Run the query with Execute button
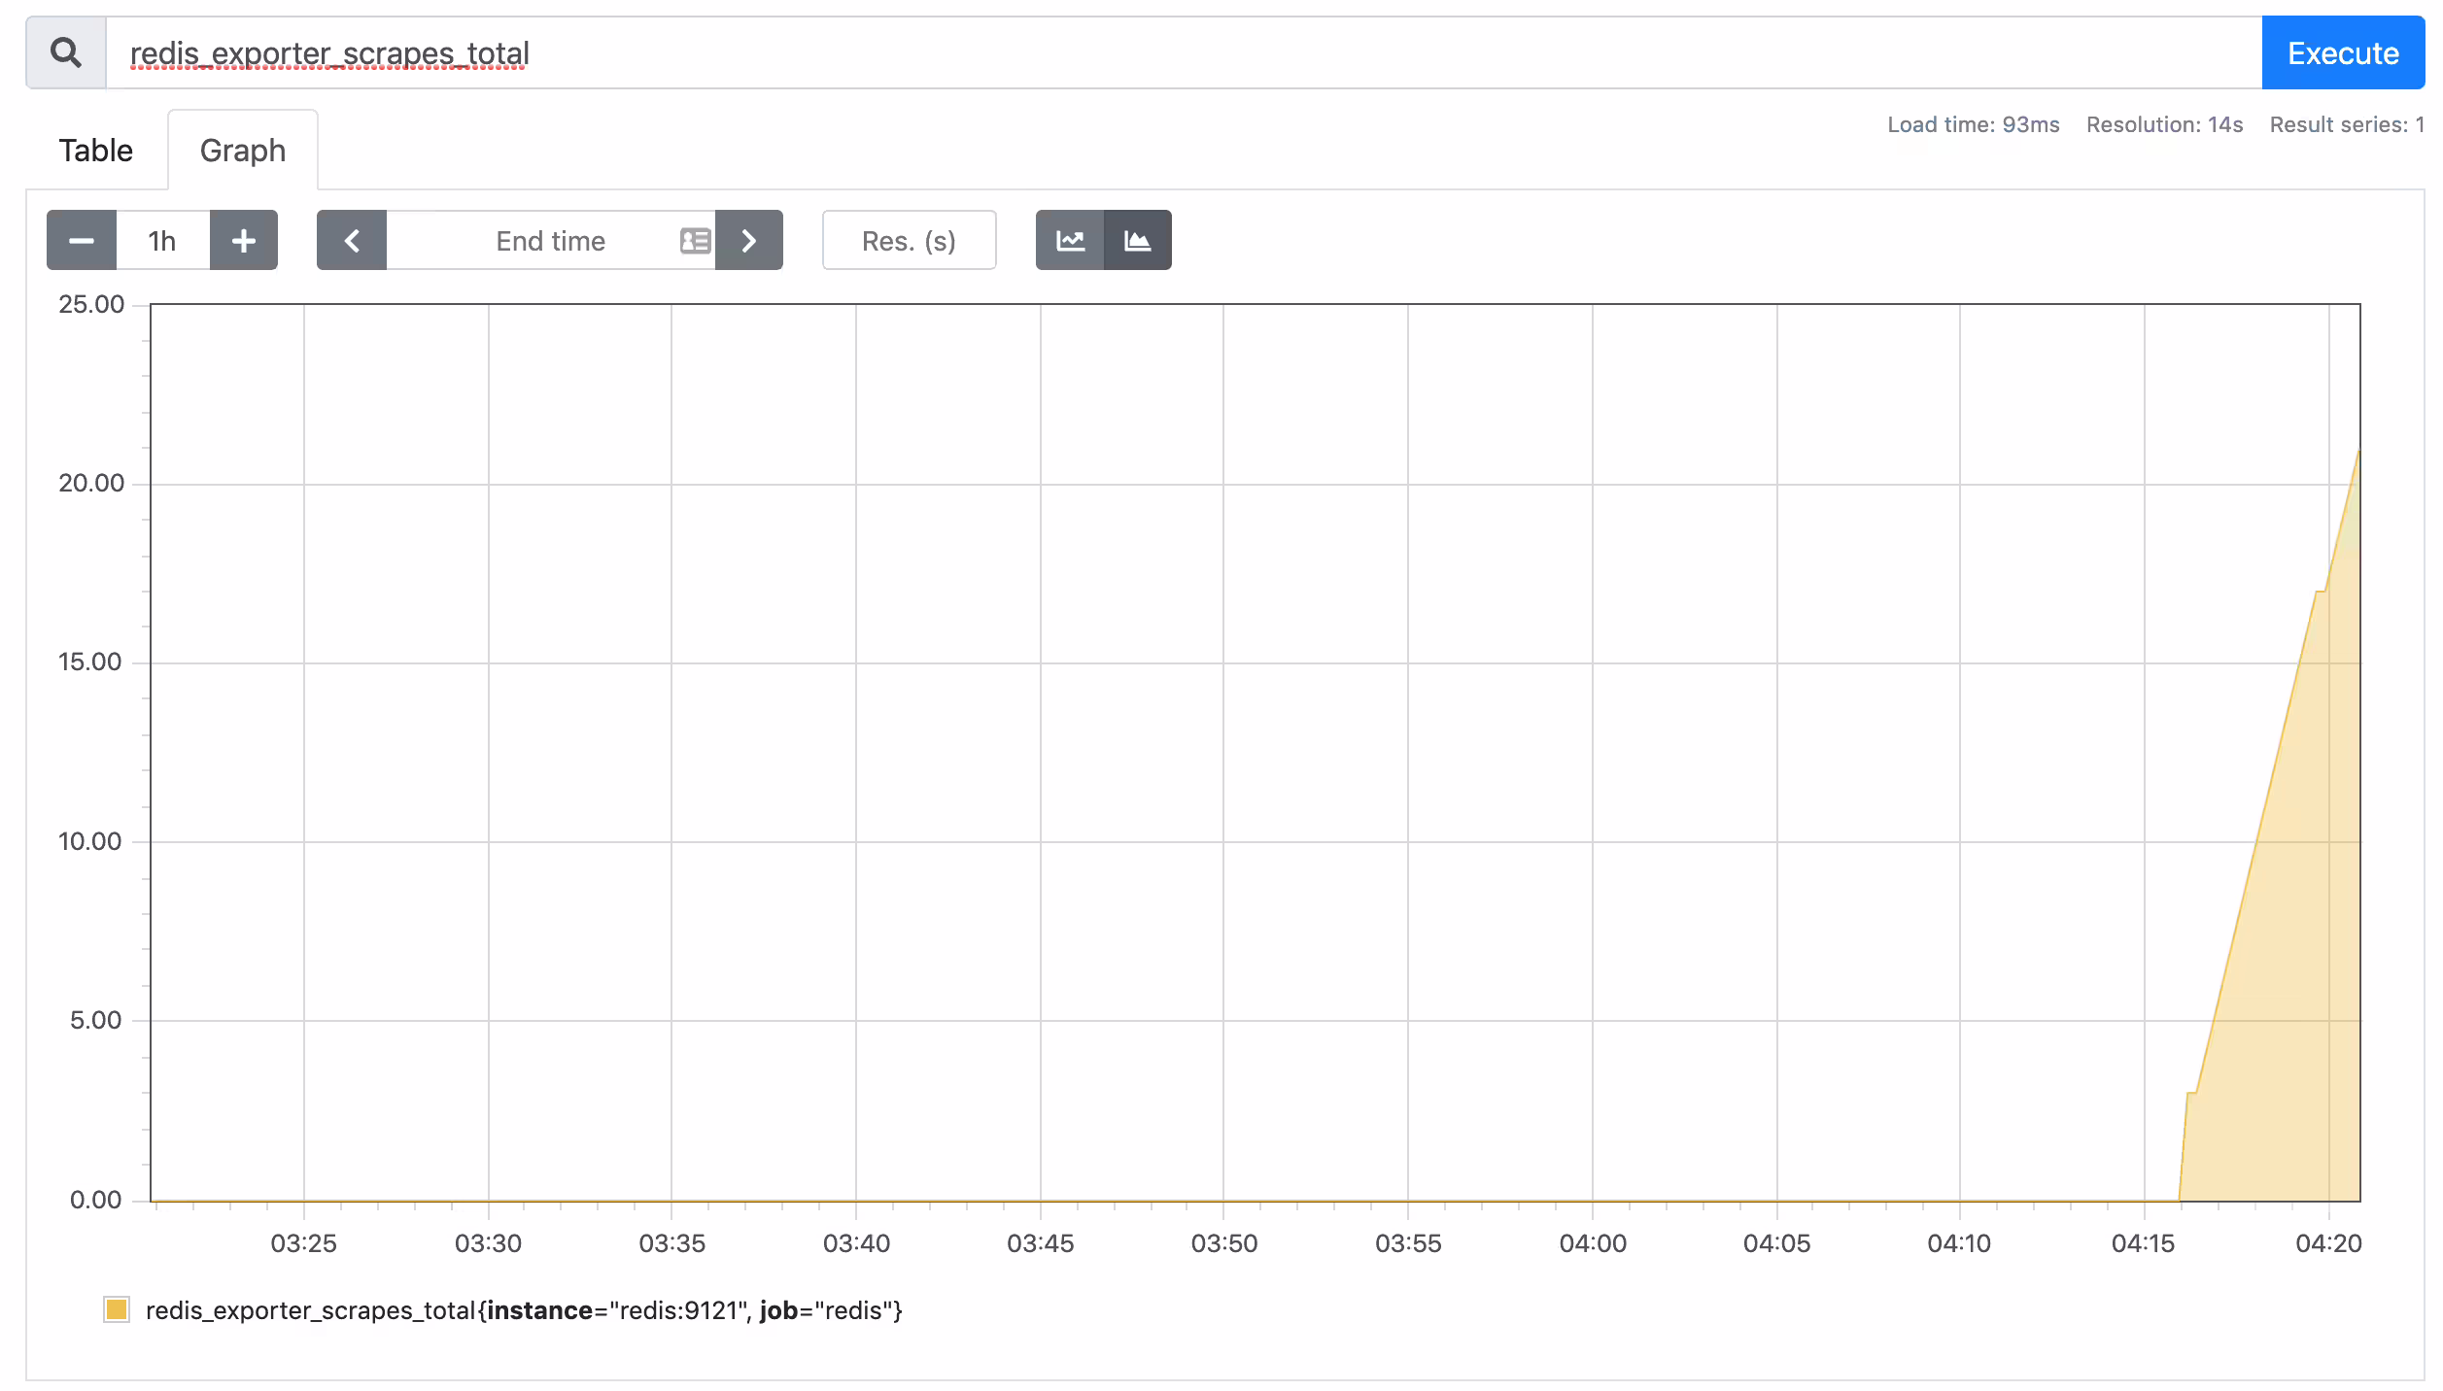Screen dimensions: 2443x1391 click(x=2343, y=52)
